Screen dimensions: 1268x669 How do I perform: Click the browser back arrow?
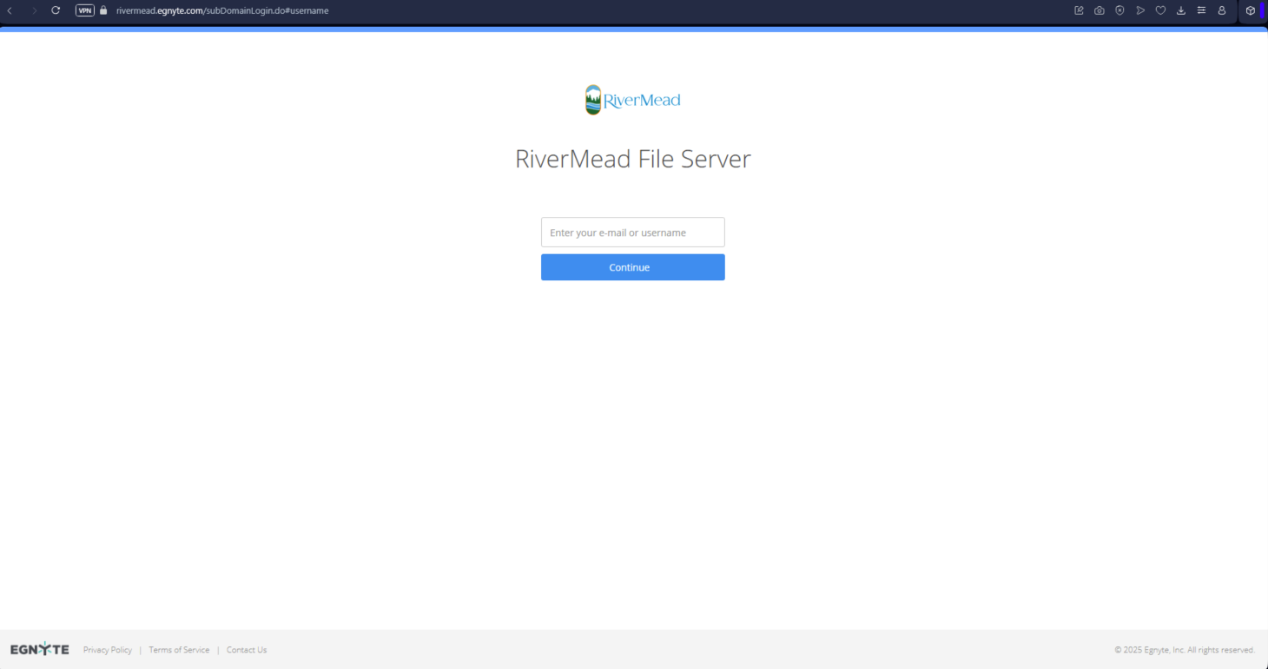point(10,10)
